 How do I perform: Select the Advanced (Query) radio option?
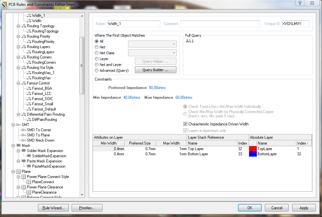pyautogui.click(x=97, y=70)
